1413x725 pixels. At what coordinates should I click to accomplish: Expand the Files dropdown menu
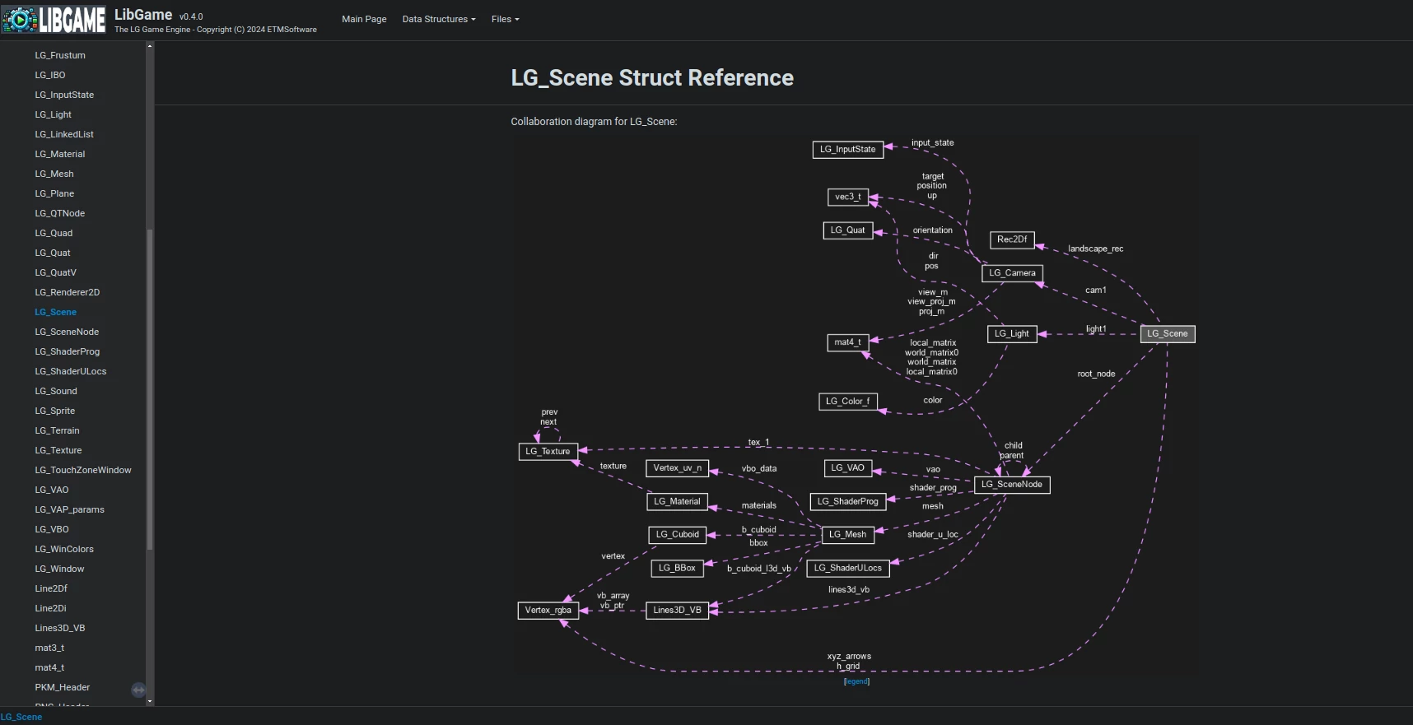pyautogui.click(x=505, y=19)
